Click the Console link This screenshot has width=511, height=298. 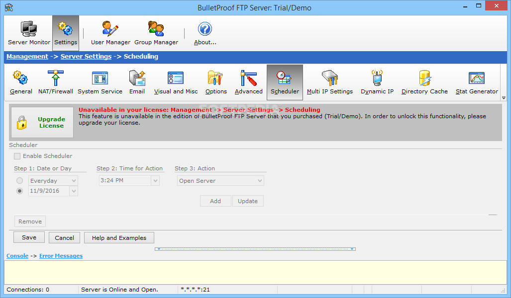[17, 256]
